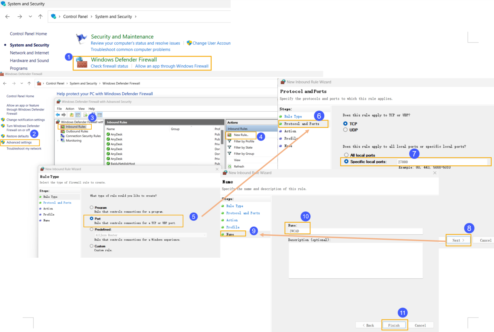The height and width of the screenshot is (332, 494).
Task: Click the Filter by State funnel icon
Action: (x=229, y=148)
